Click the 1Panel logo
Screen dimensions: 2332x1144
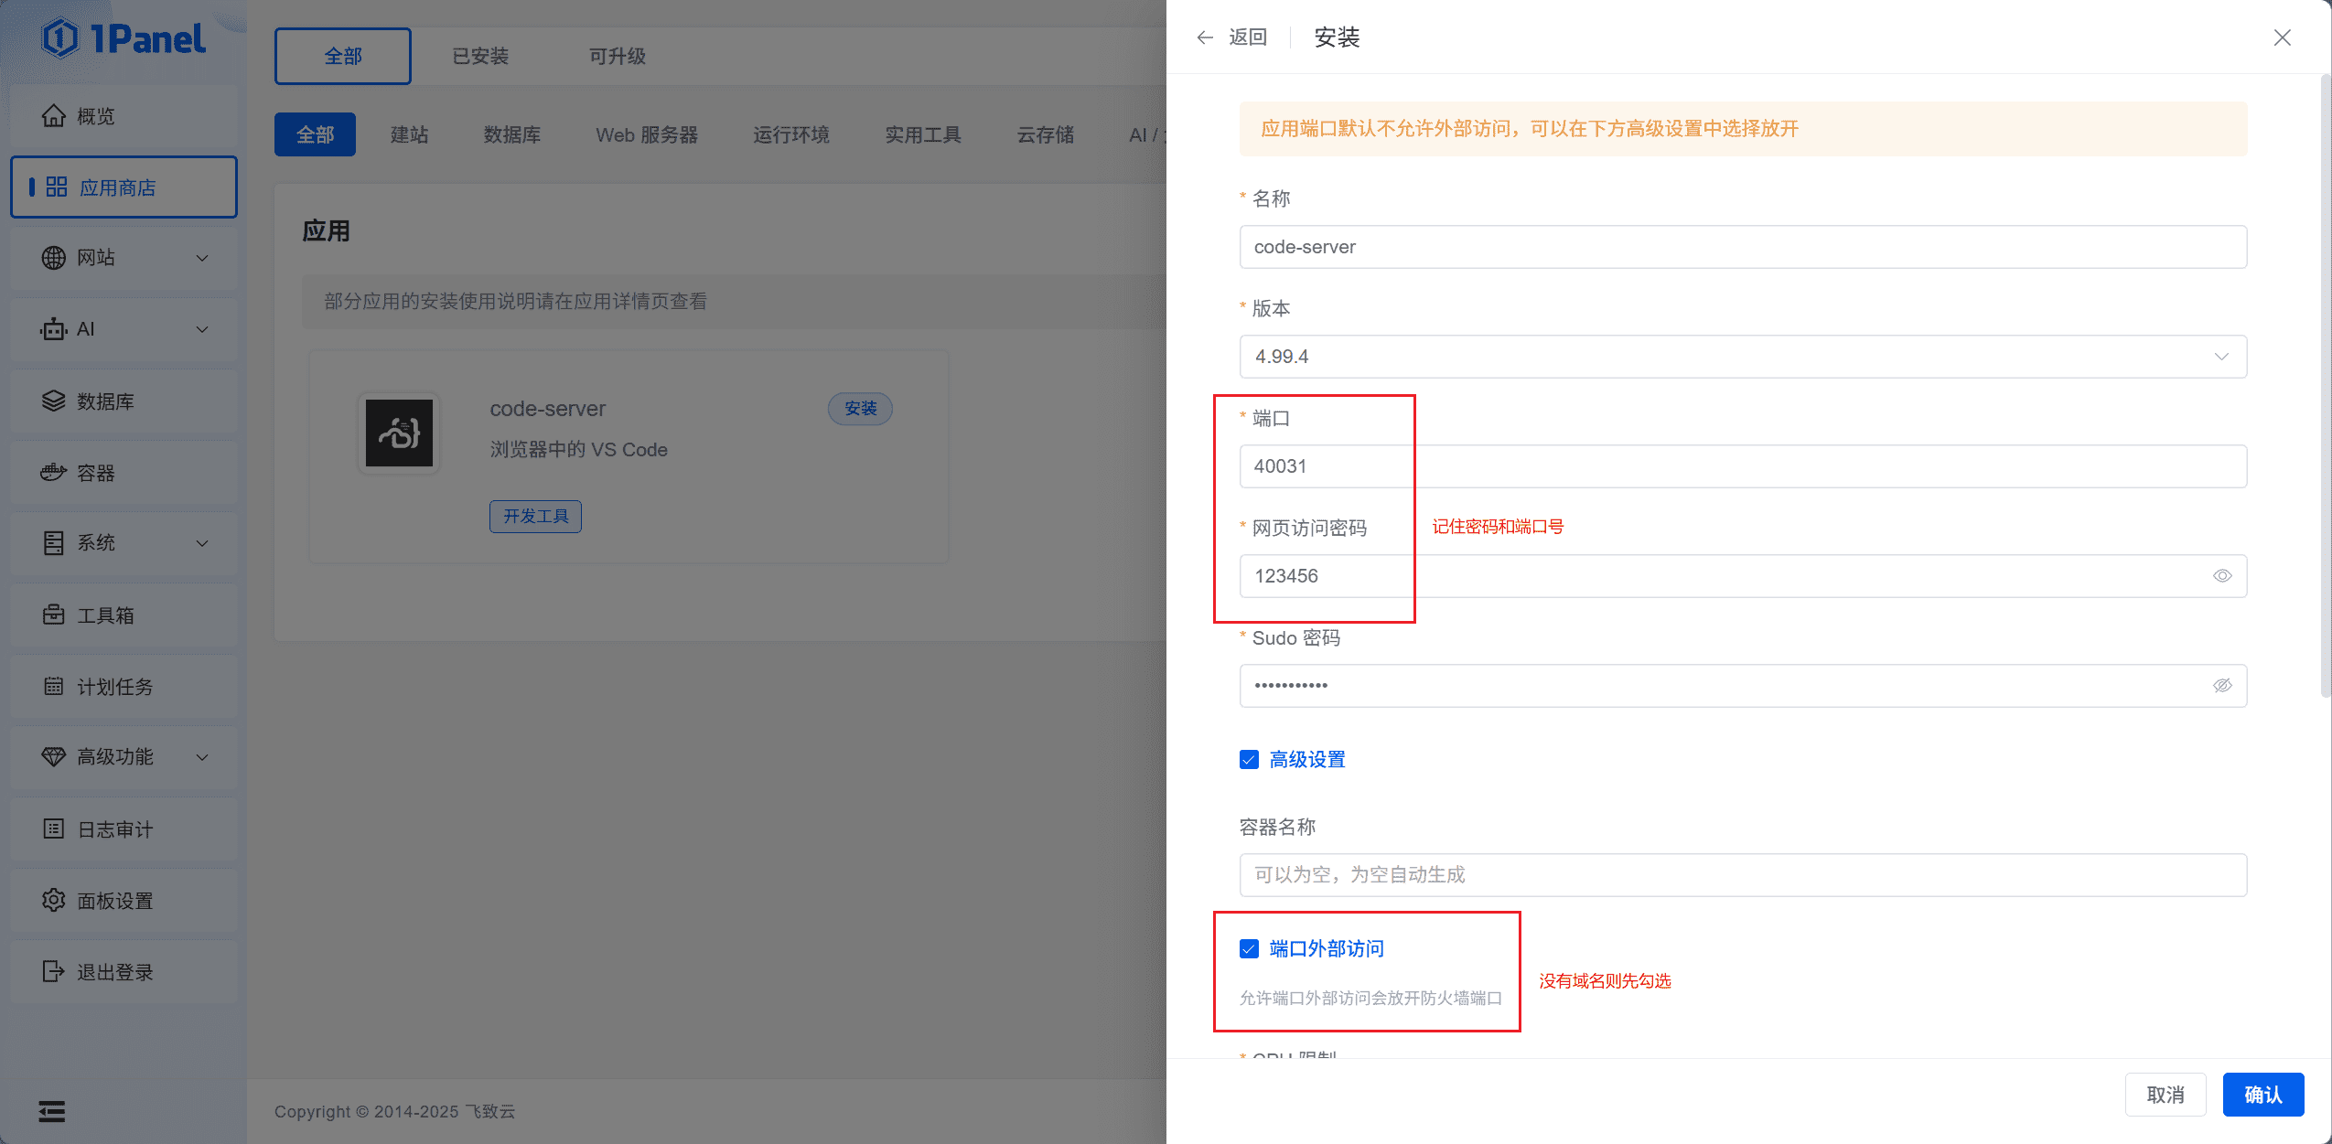[124, 38]
